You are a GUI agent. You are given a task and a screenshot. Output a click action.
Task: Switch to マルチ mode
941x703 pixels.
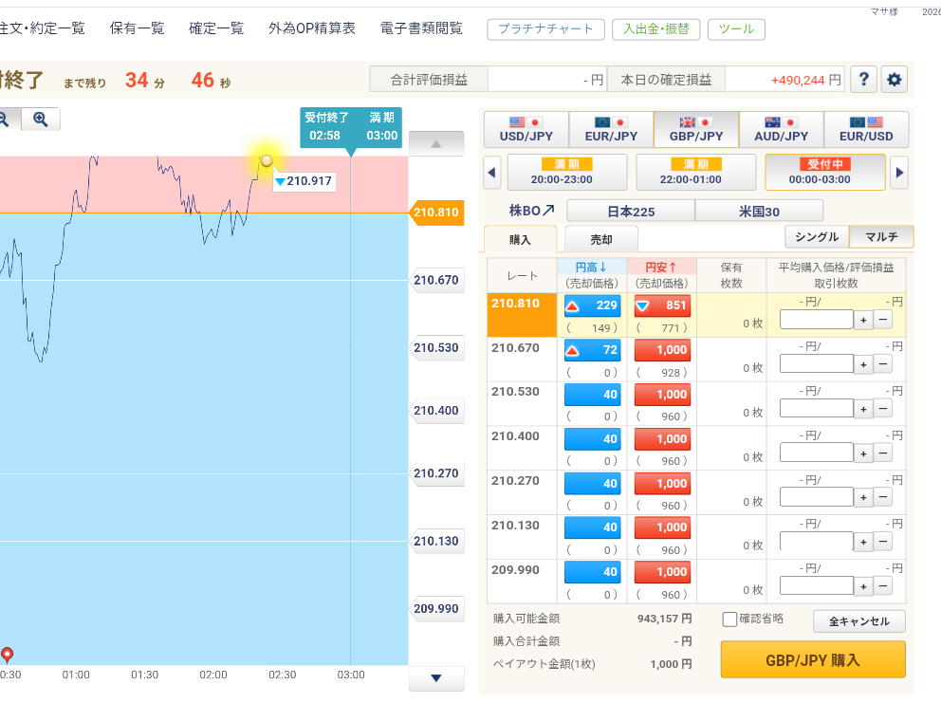[881, 237]
